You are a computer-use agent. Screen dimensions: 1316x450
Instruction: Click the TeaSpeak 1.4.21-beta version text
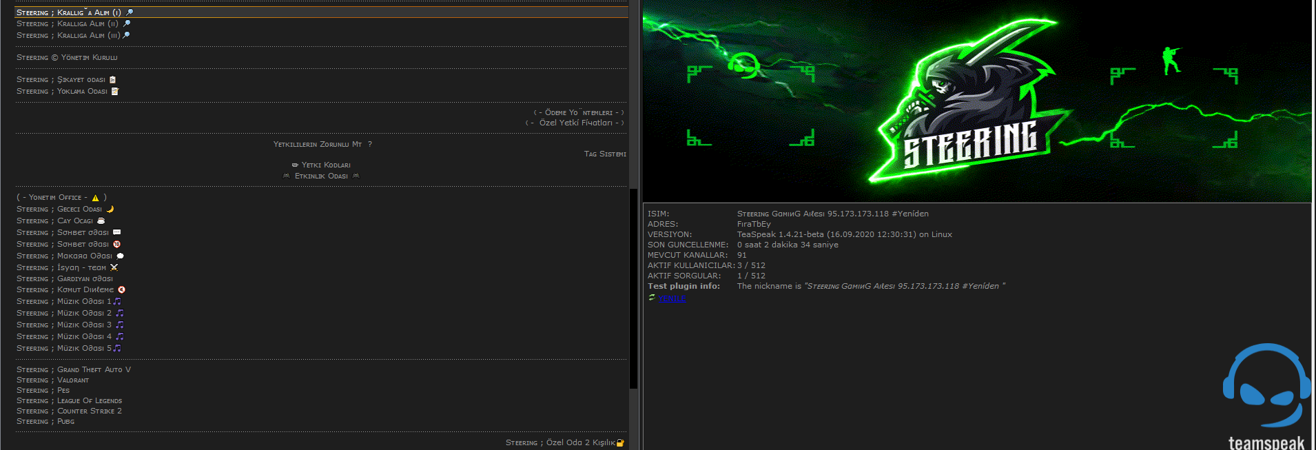[845, 235]
